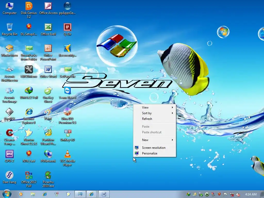
Task: Select the OneKey Ghost icon
Action: [48, 95]
